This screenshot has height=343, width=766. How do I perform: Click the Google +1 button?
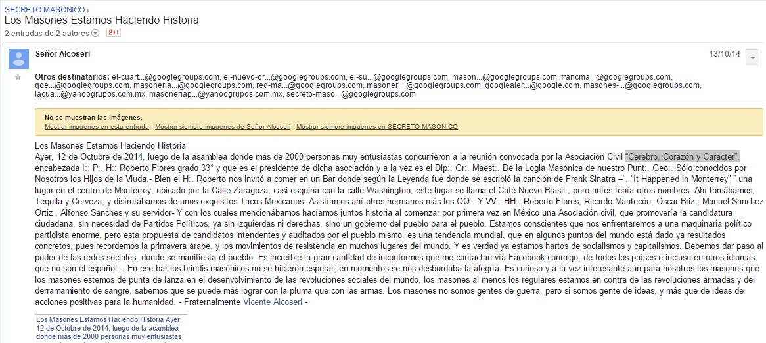(113, 33)
